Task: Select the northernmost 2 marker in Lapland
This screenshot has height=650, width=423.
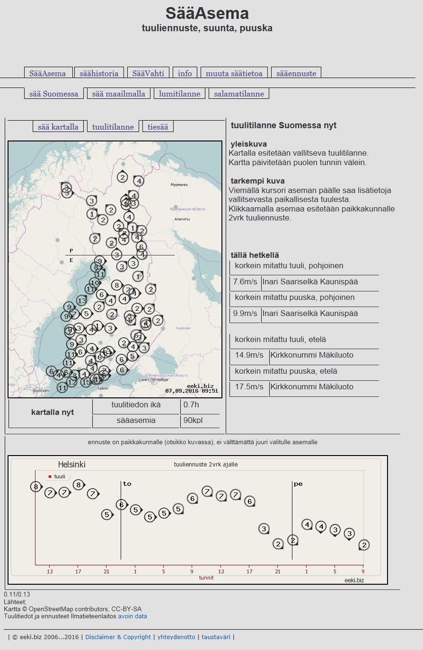Action: (122, 177)
